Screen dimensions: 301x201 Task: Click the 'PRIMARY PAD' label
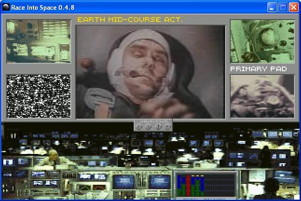pos(259,69)
